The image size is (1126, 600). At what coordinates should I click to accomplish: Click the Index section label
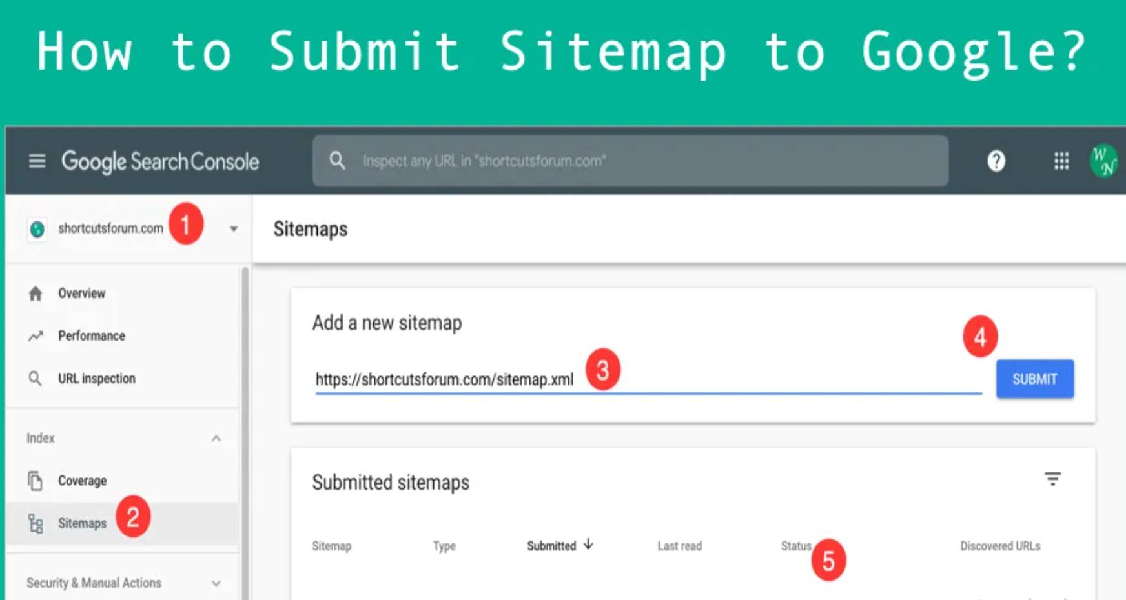(41, 438)
